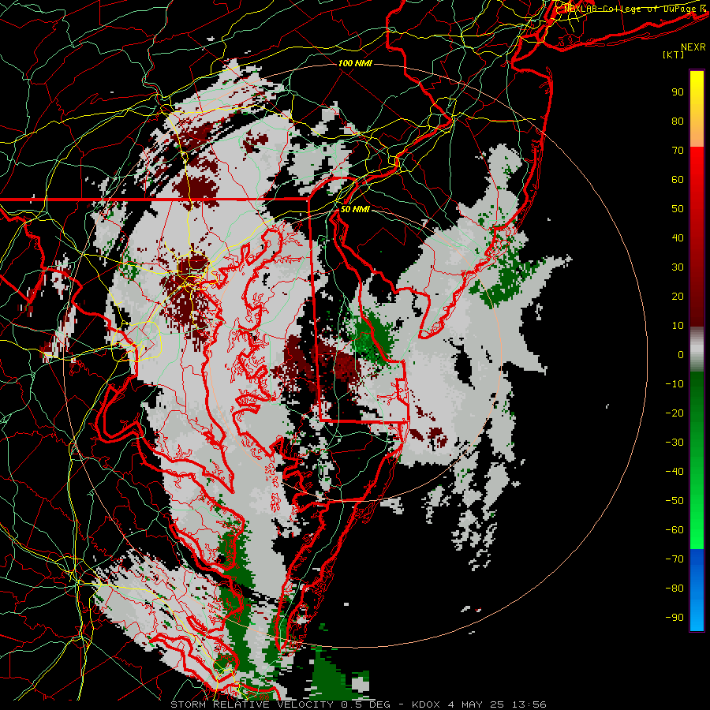The image size is (710, 710).
Task: Click the "50 NMI" range ring label
Action: tap(355, 209)
